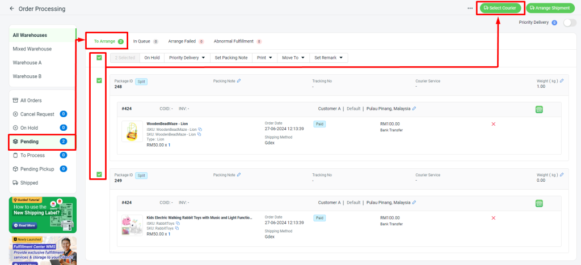Click green invoice icon on WoodenBeadMaze order
581x265 pixels.
pyautogui.click(x=540, y=109)
